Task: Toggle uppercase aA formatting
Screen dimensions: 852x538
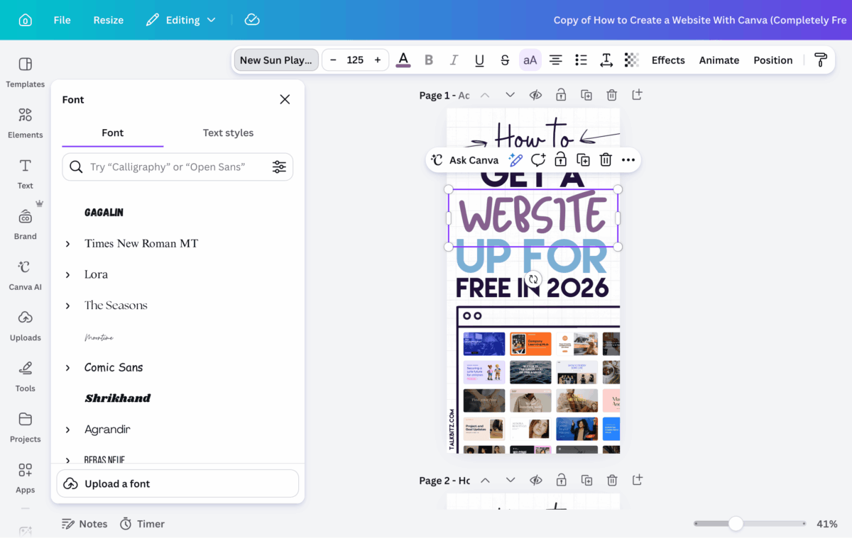Action: (530, 60)
